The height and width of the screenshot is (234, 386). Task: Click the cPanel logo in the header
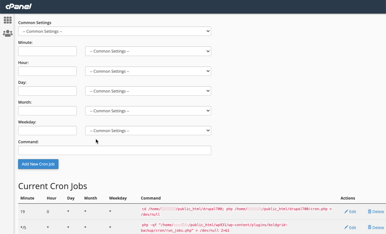pyautogui.click(x=18, y=6)
